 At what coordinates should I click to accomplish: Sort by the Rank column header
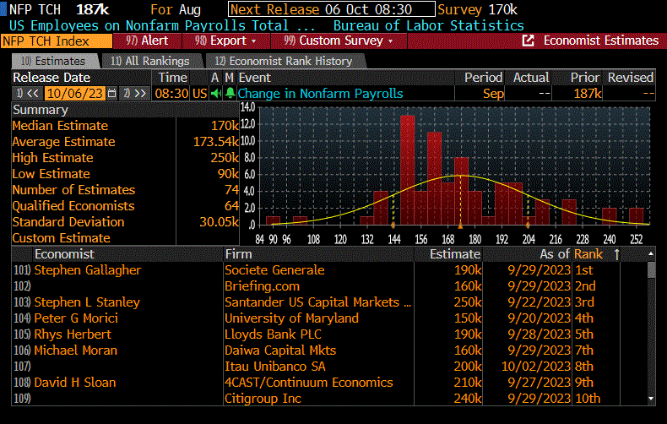pyautogui.click(x=588, y=254)
